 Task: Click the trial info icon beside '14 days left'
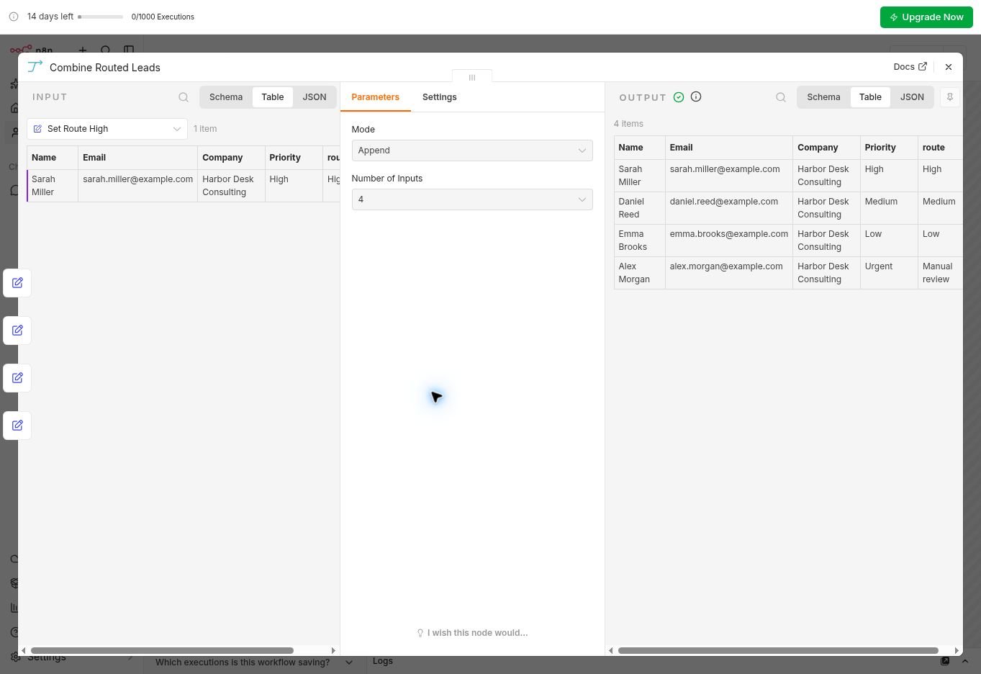(x=14, y=17)
